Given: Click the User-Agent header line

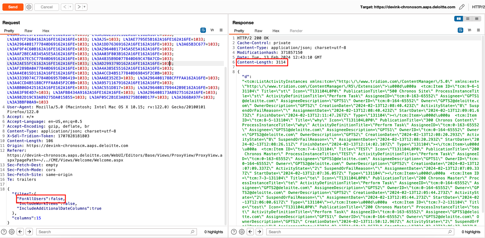Looking at the screenshot, I should pyautogui.click(x=106, y=109).
